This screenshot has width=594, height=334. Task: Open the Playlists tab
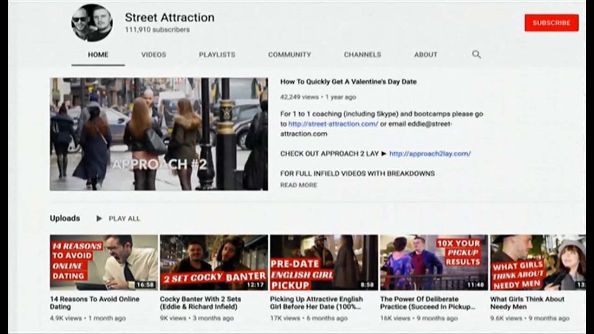pyautogui.click(x=217, y=54)
